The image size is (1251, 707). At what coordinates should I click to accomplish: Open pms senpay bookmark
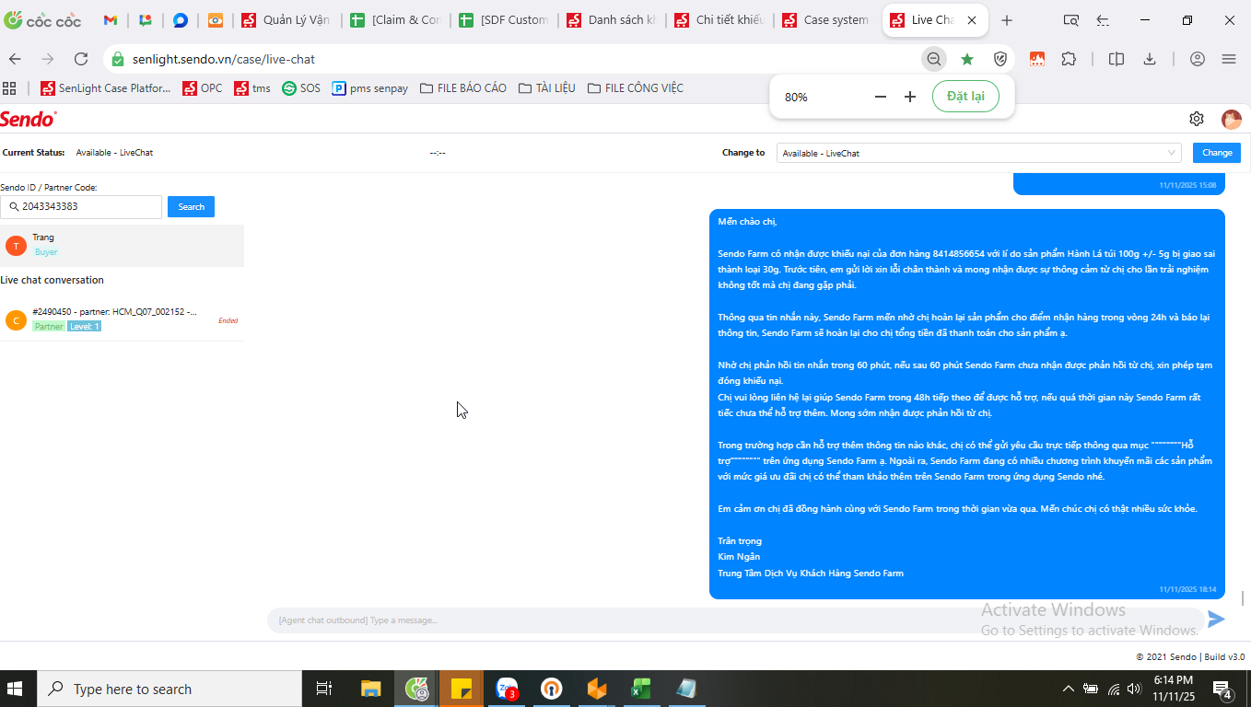click(x=370, y=88)
